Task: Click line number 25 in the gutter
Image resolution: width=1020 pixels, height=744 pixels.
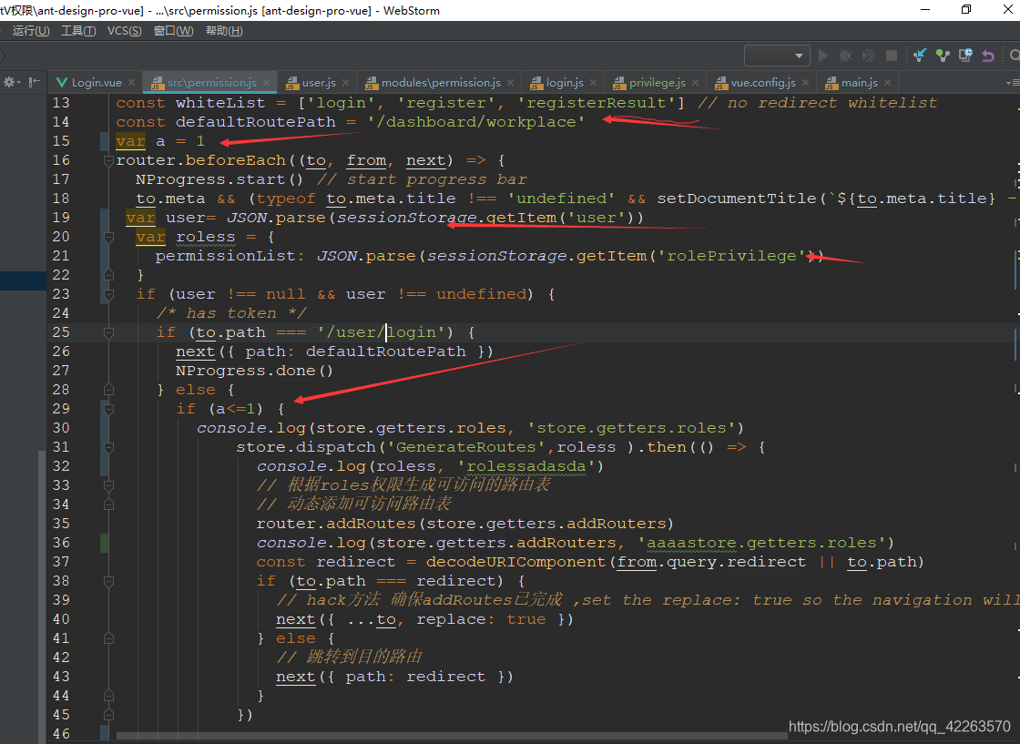Action: tap(61, 332)
